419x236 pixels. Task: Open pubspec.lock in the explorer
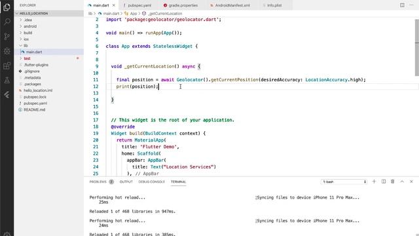49,97
